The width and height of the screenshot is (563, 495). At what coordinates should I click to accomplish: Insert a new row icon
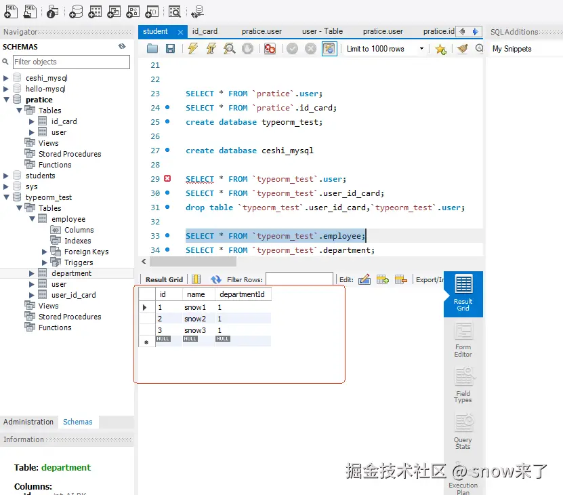[x=382, y=279]
